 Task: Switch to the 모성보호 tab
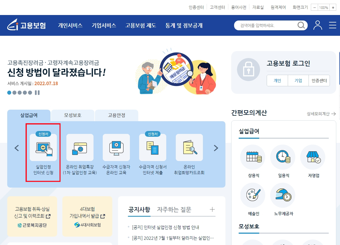click(73, 115)
